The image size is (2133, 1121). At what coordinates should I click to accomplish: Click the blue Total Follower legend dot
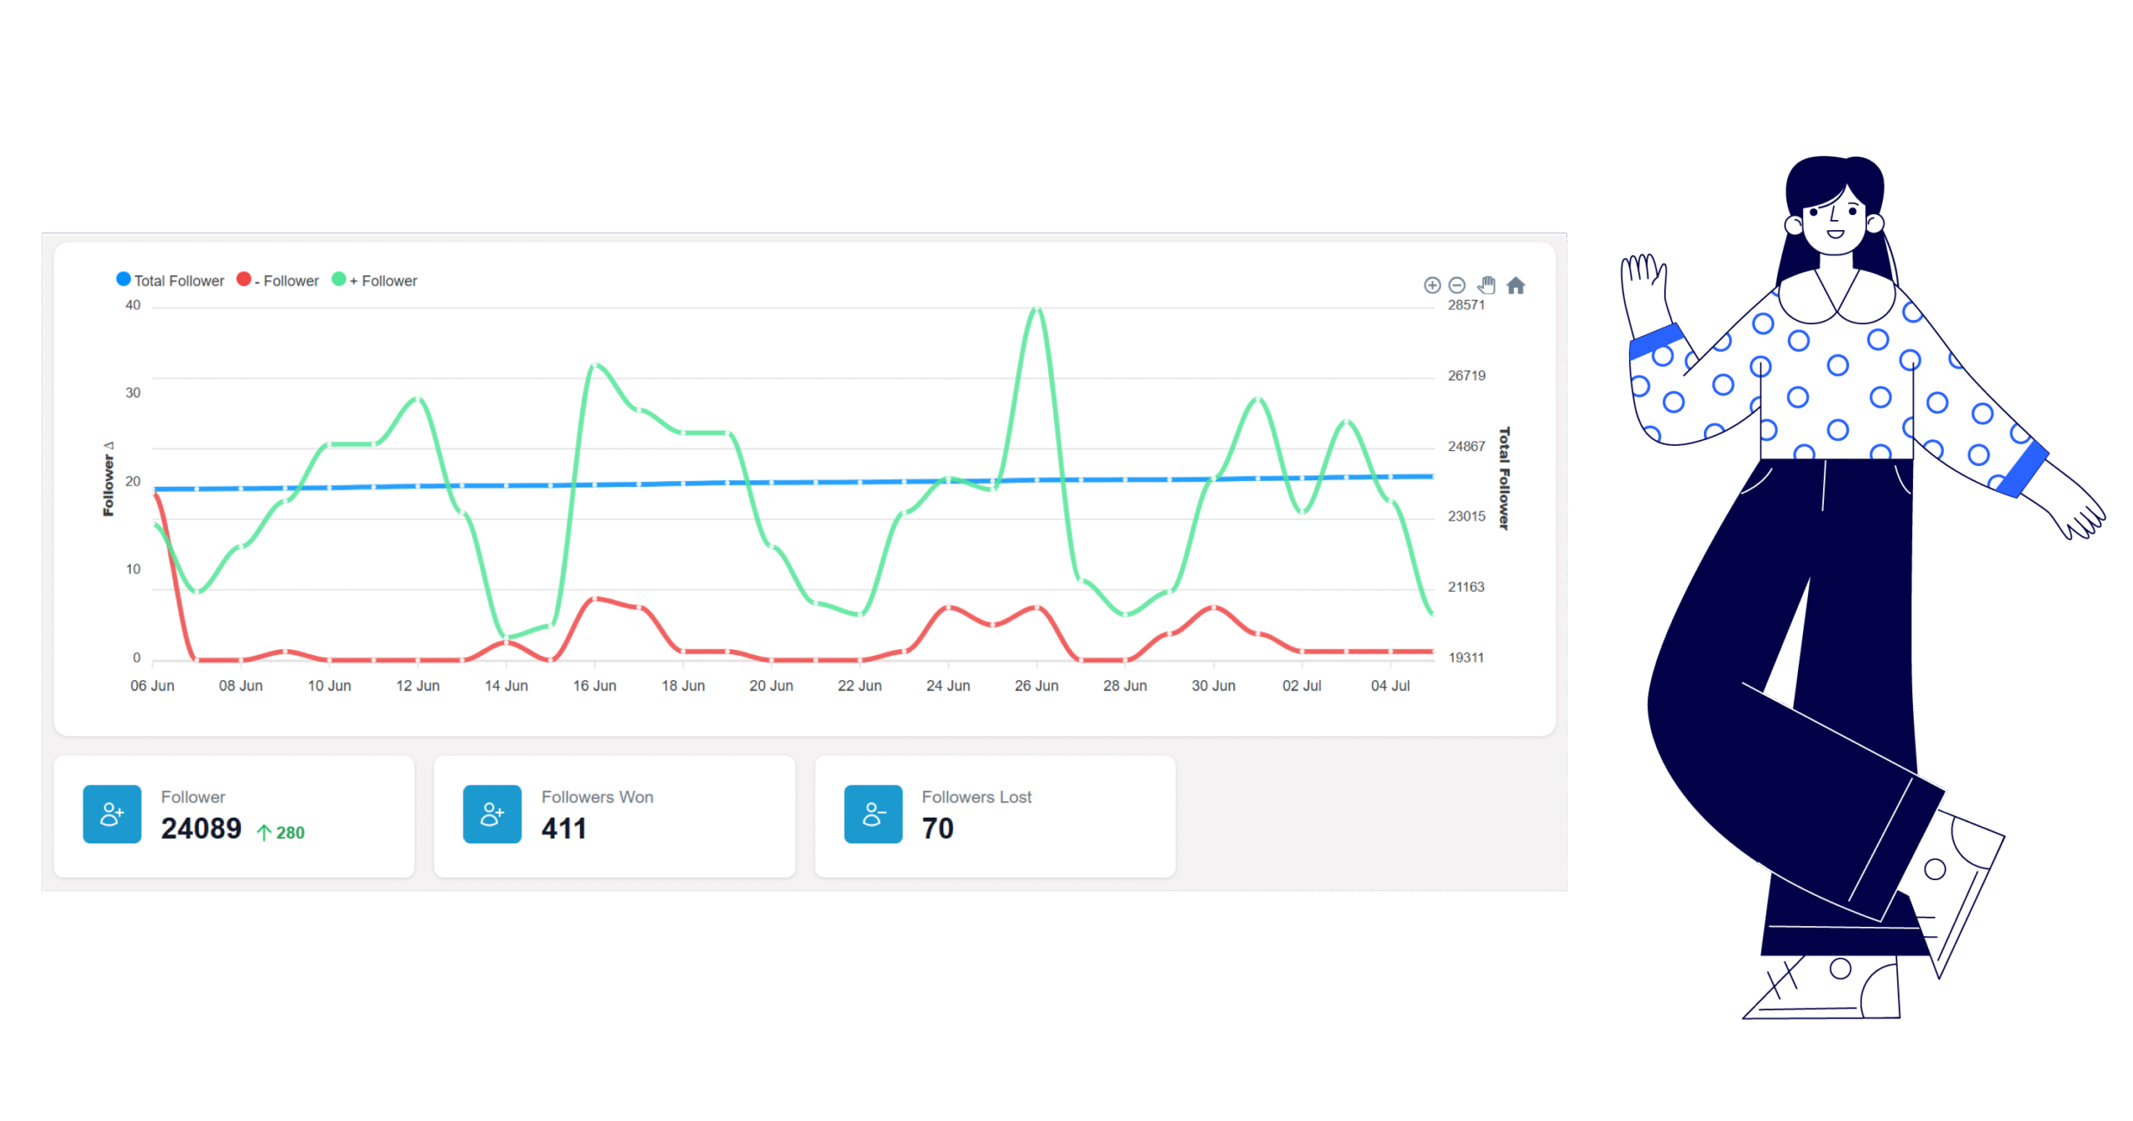[x=122, y=278]
